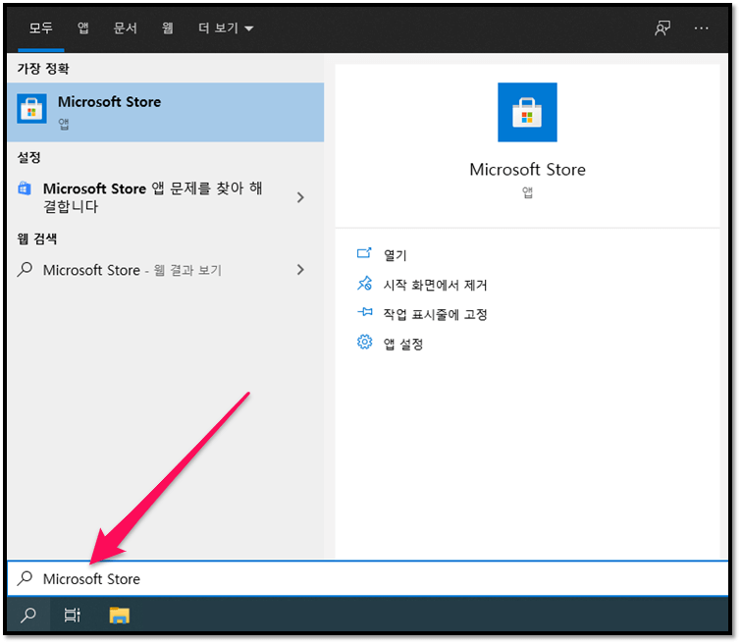Screen dimensions: 741x644
Task: Click the pin icon beside 작업 표시줄에 고정
Action: coord(364,312)
